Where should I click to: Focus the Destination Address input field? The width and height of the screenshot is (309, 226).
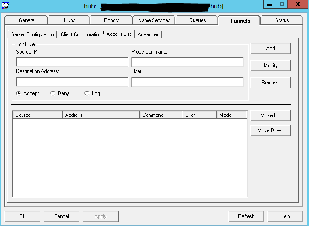(72, 82)
